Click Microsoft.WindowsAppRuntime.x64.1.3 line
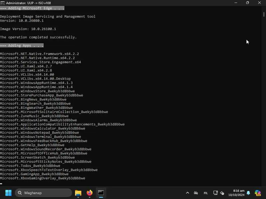 pos(36,83)
